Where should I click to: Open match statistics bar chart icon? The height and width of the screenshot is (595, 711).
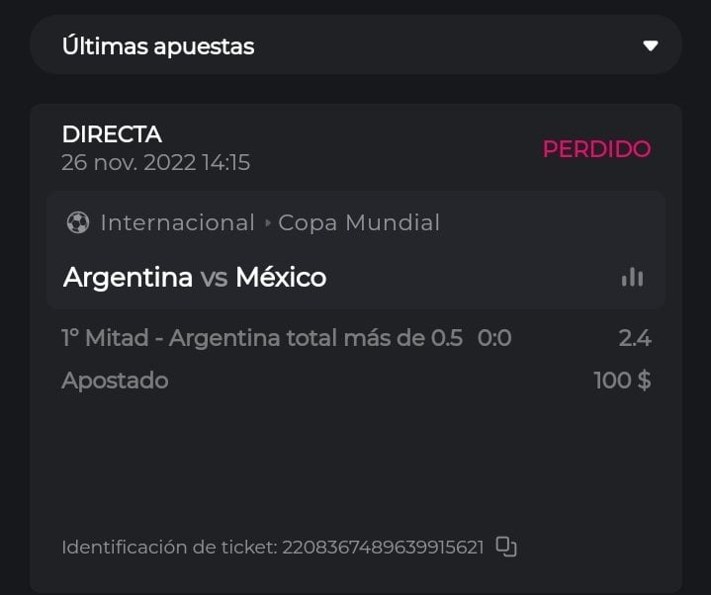click(632, 278)
